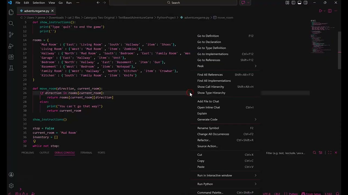Screen dimensions: 348x195
Task: Click the lightbulb code action icon
Action: (x=34, y=141)
